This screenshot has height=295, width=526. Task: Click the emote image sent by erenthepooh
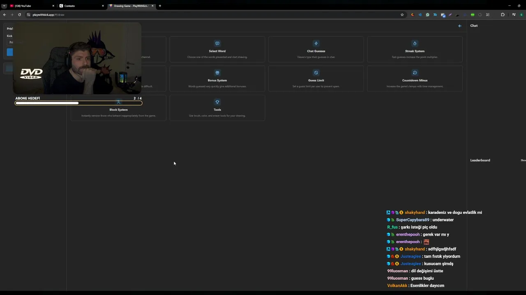(426, 242)
